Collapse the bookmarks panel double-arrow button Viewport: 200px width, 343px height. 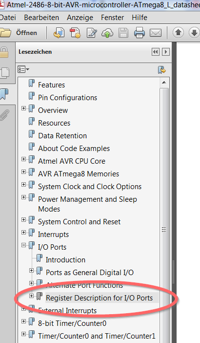click(156, 52)
